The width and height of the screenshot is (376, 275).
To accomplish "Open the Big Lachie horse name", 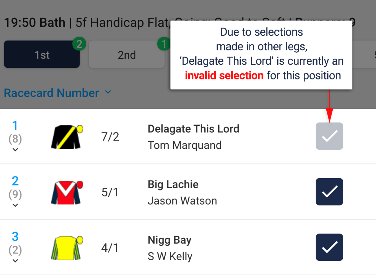I will point(173,185).
